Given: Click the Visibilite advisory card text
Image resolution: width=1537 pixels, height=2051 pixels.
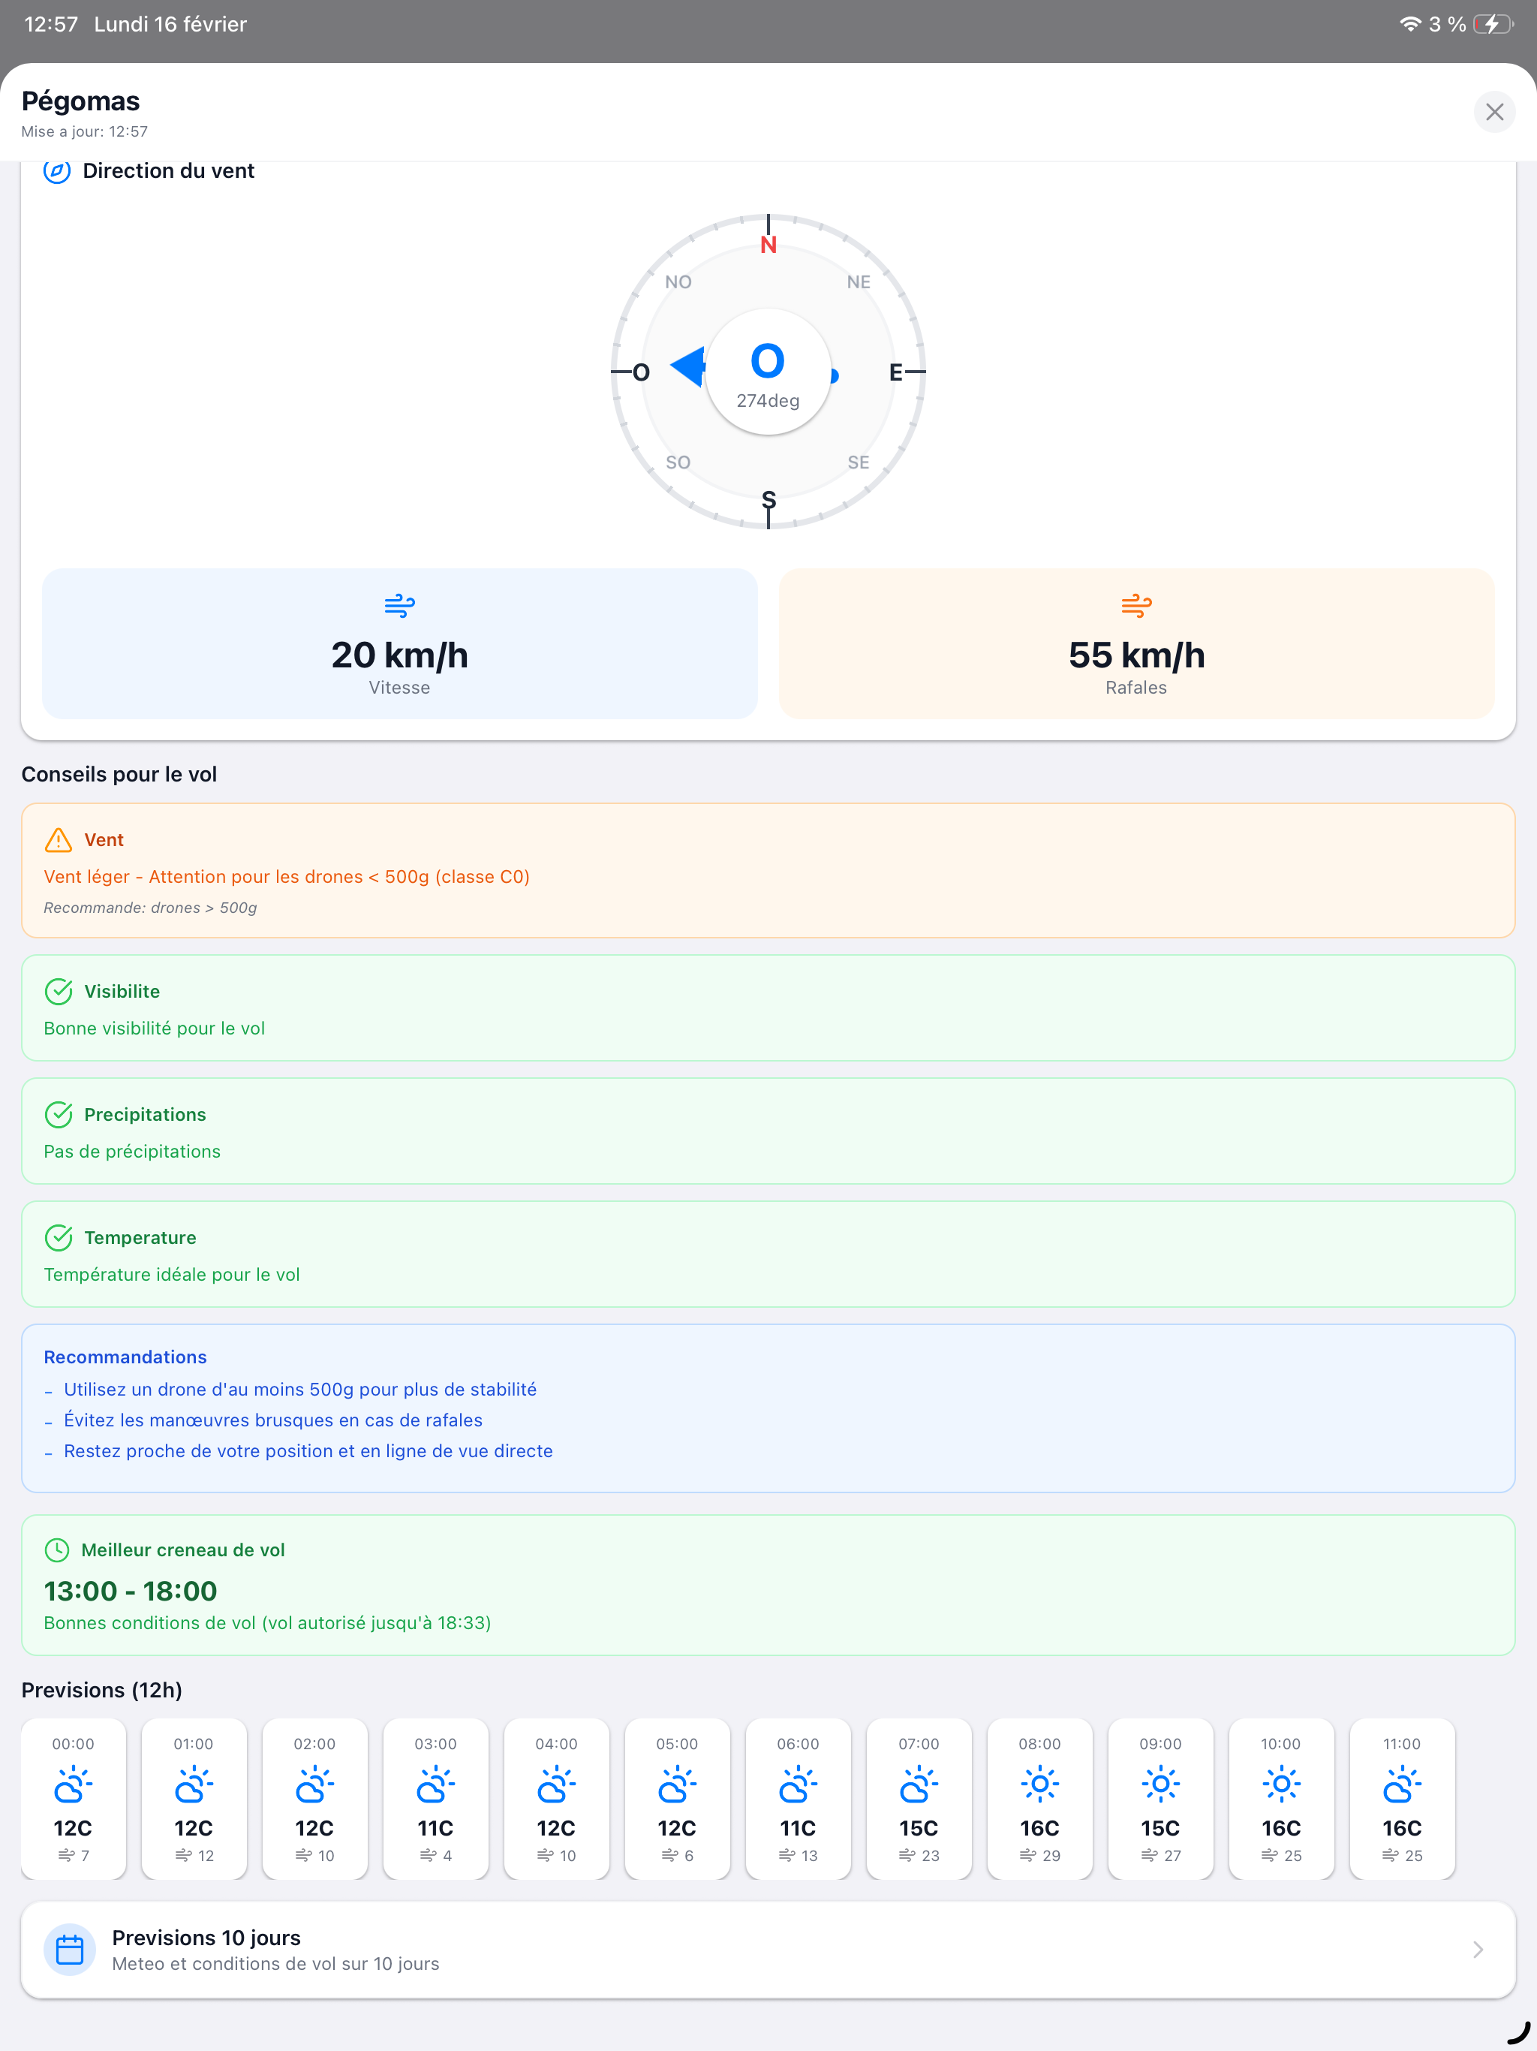Looking at the screenshot, I should click(x=154, y=1029).
